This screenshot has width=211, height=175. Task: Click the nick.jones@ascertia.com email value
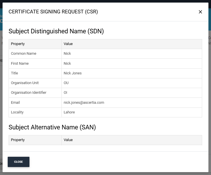(84, 103)
